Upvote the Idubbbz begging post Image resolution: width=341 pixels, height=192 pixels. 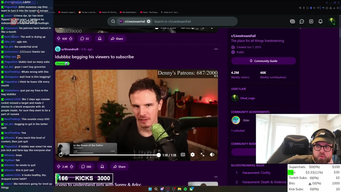59,167
